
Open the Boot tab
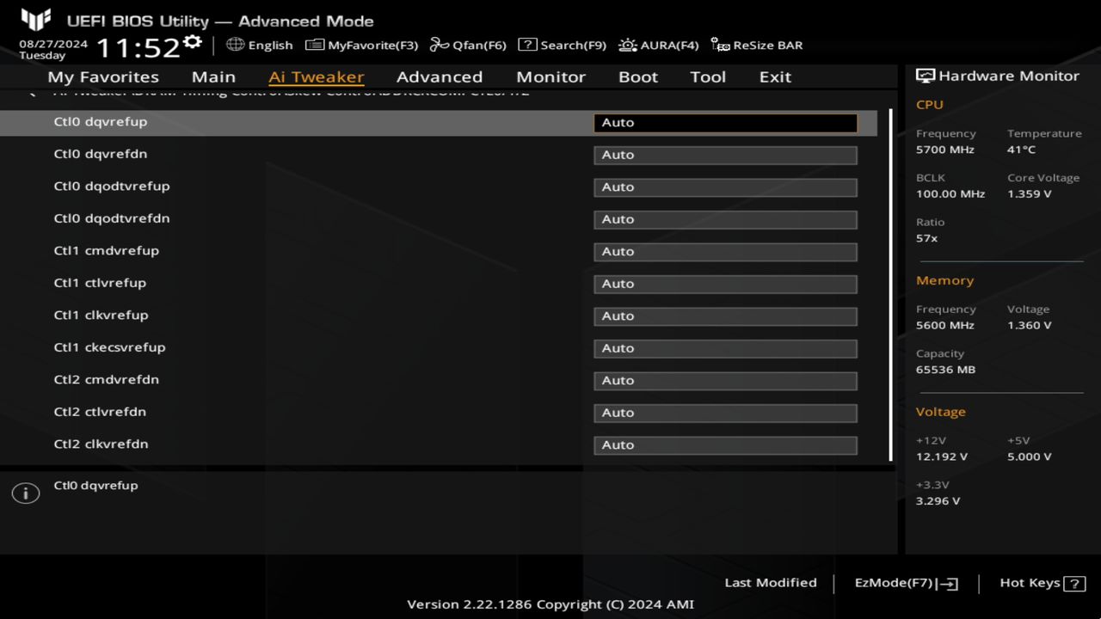click(638, 77)
